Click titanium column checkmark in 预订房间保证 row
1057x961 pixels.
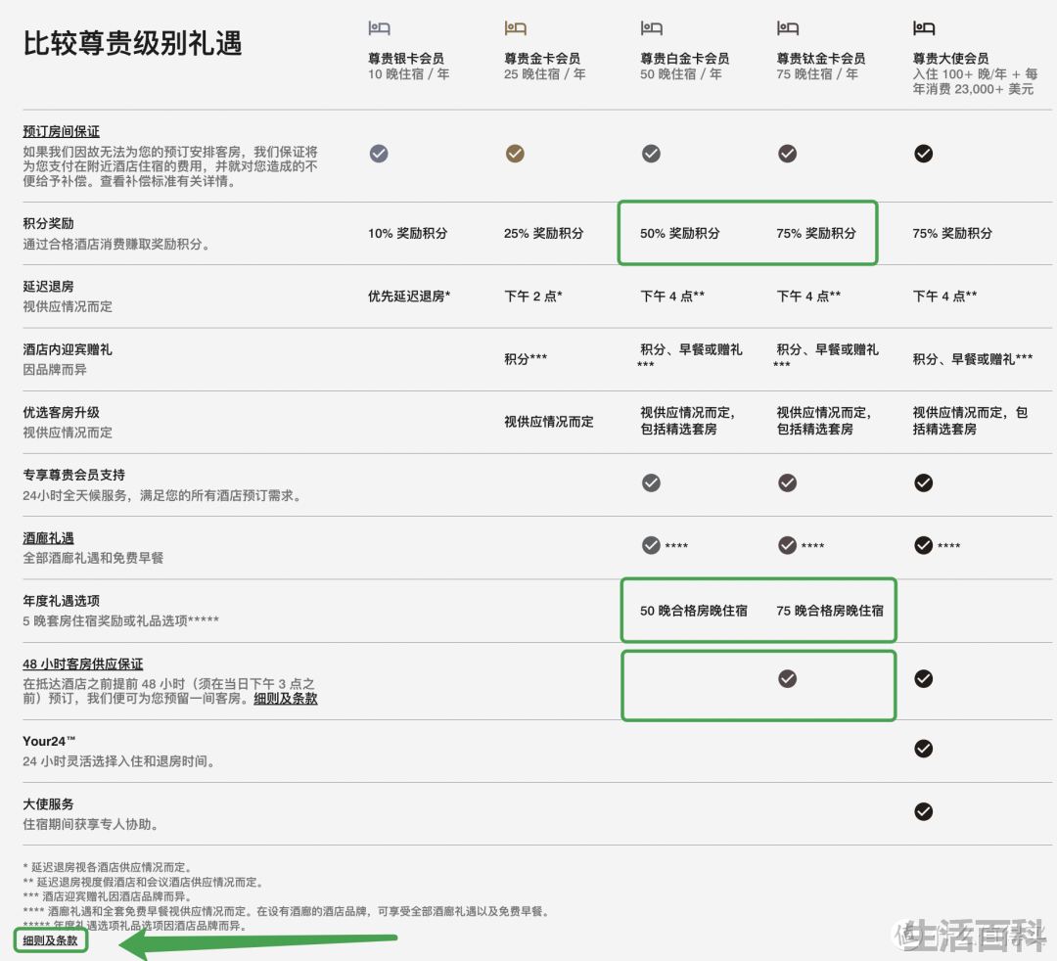pyautogui.click(x=787, y=154)
